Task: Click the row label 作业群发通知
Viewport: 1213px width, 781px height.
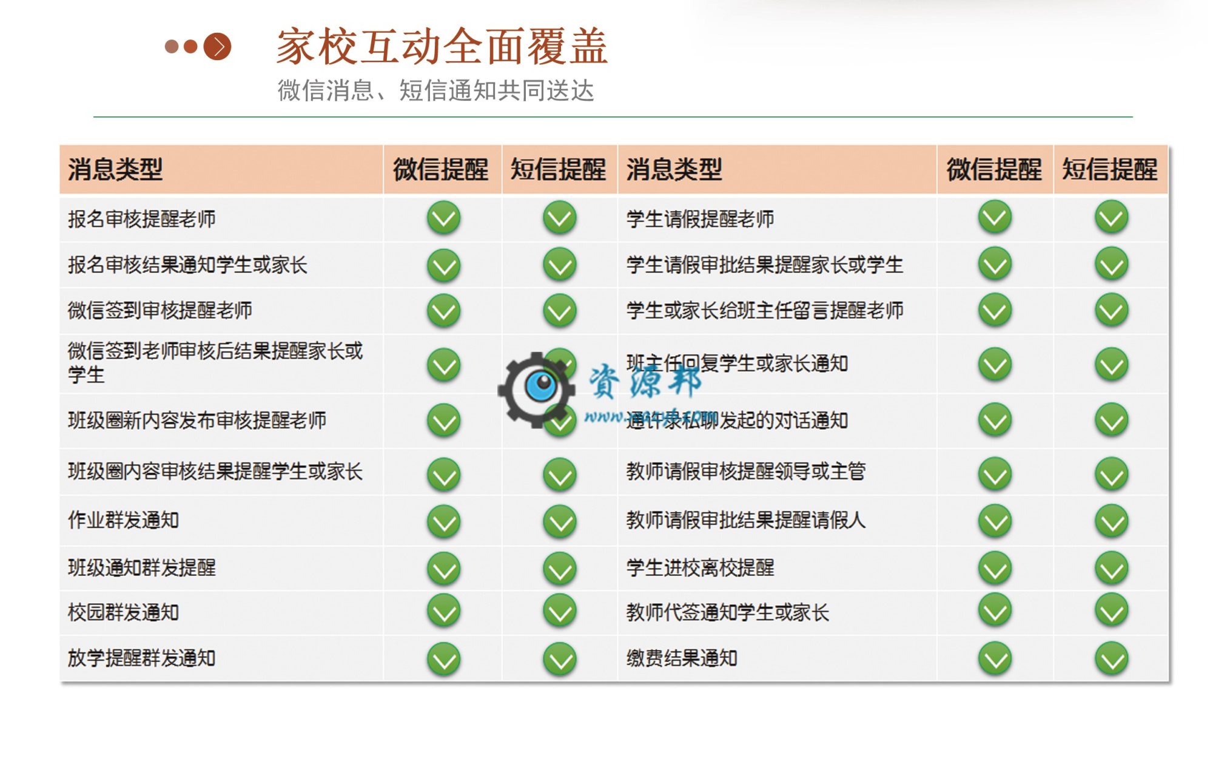Action: tap(123, 520)
